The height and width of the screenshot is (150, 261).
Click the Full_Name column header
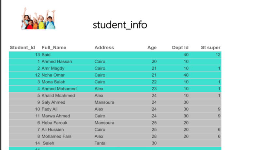pos(54,48)
